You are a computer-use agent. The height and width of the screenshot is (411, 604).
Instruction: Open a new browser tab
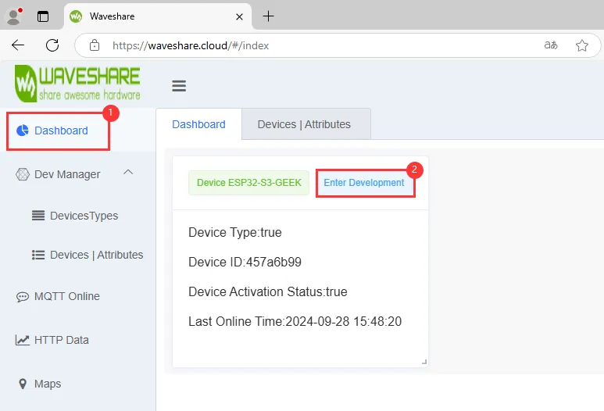(x=268, y=16)
